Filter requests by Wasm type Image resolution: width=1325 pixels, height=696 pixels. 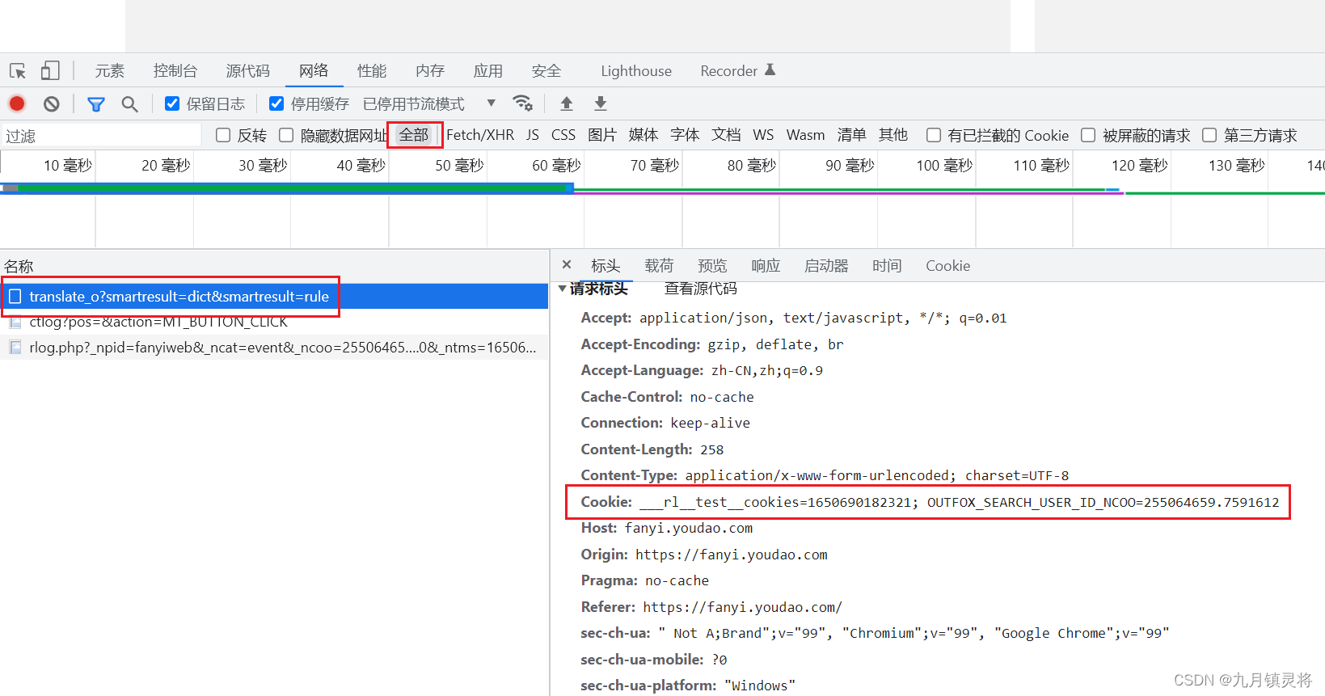click(806, 135)
